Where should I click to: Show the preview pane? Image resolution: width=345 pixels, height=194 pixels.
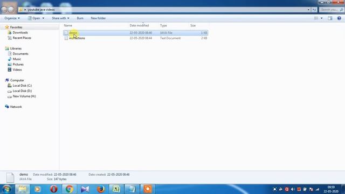[330, 18]
